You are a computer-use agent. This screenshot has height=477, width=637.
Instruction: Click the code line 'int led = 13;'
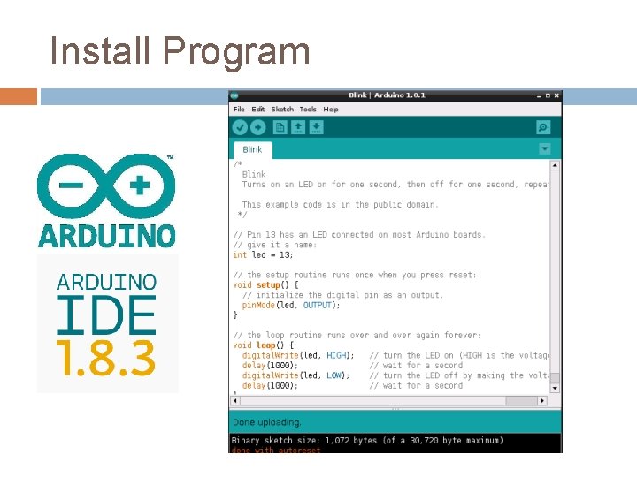click(263, 254)
